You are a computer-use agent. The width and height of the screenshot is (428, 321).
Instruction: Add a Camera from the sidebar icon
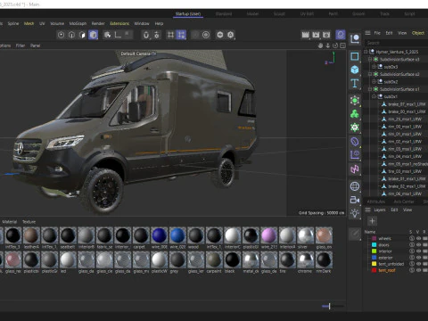[355, 200]
